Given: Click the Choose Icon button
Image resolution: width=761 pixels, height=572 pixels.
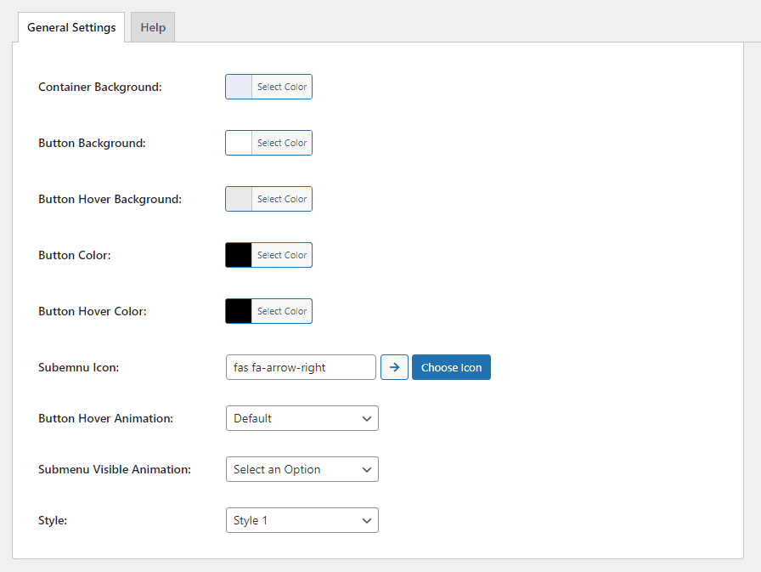Looking at the screenshot, I should pyautogui.click(x=451, y=367).
